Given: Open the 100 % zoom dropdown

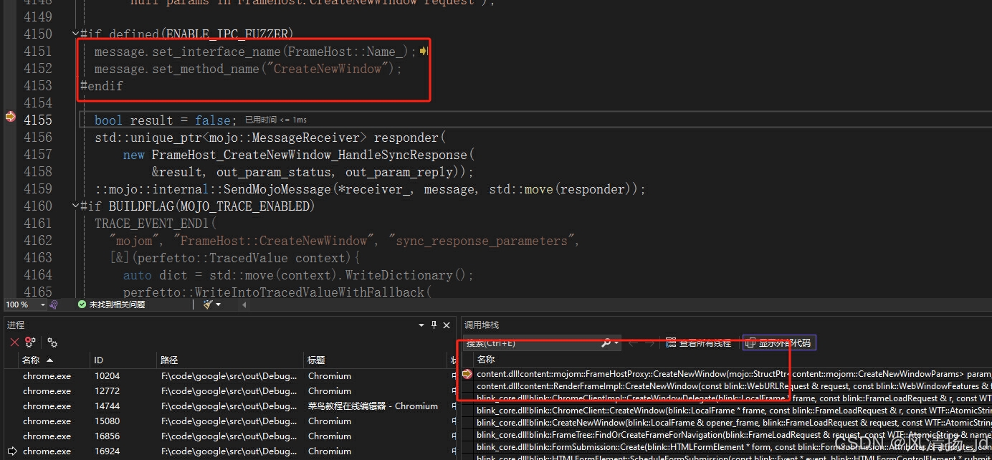Looking at the screenshot, I should pyautogui.click(x=43, y=305).
